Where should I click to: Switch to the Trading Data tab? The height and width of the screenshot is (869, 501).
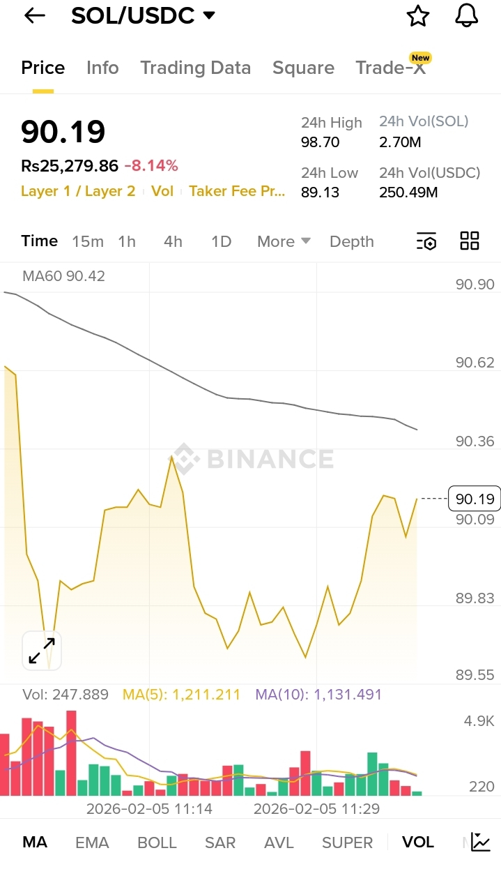pos(195,68)
